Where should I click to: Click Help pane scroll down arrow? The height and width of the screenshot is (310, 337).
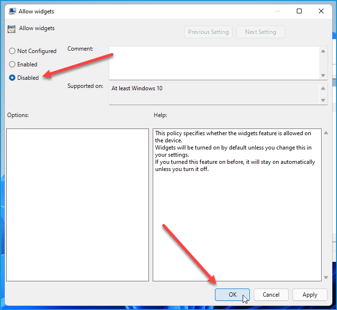tap(326, 278)
